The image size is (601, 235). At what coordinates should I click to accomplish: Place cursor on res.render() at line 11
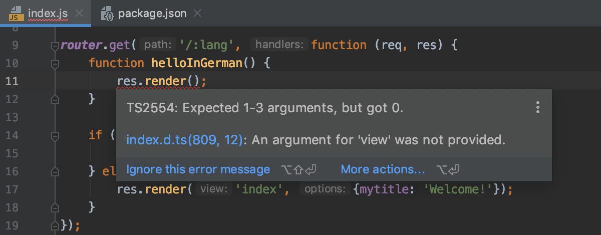pos(161,81)
